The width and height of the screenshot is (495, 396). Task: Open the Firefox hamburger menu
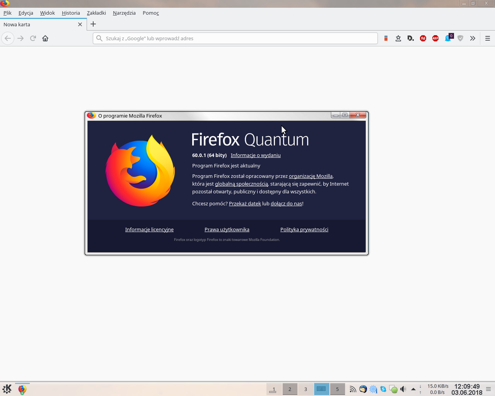click(488, 38)
